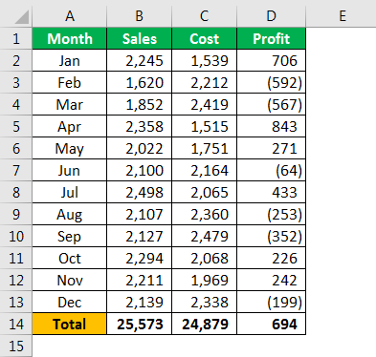Select Jul sales value 2,498
The image size is (376, 357).
coord(140,192)
